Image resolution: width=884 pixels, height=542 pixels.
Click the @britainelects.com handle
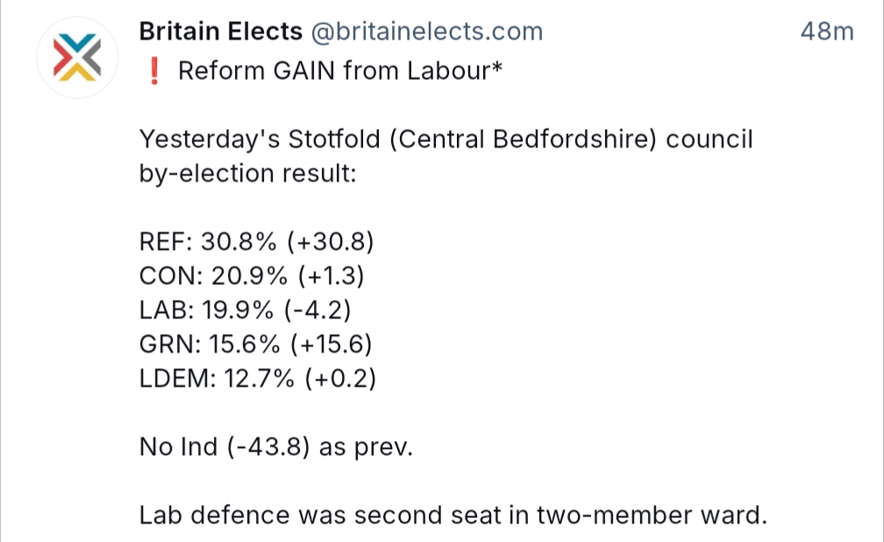coord(428,32)
